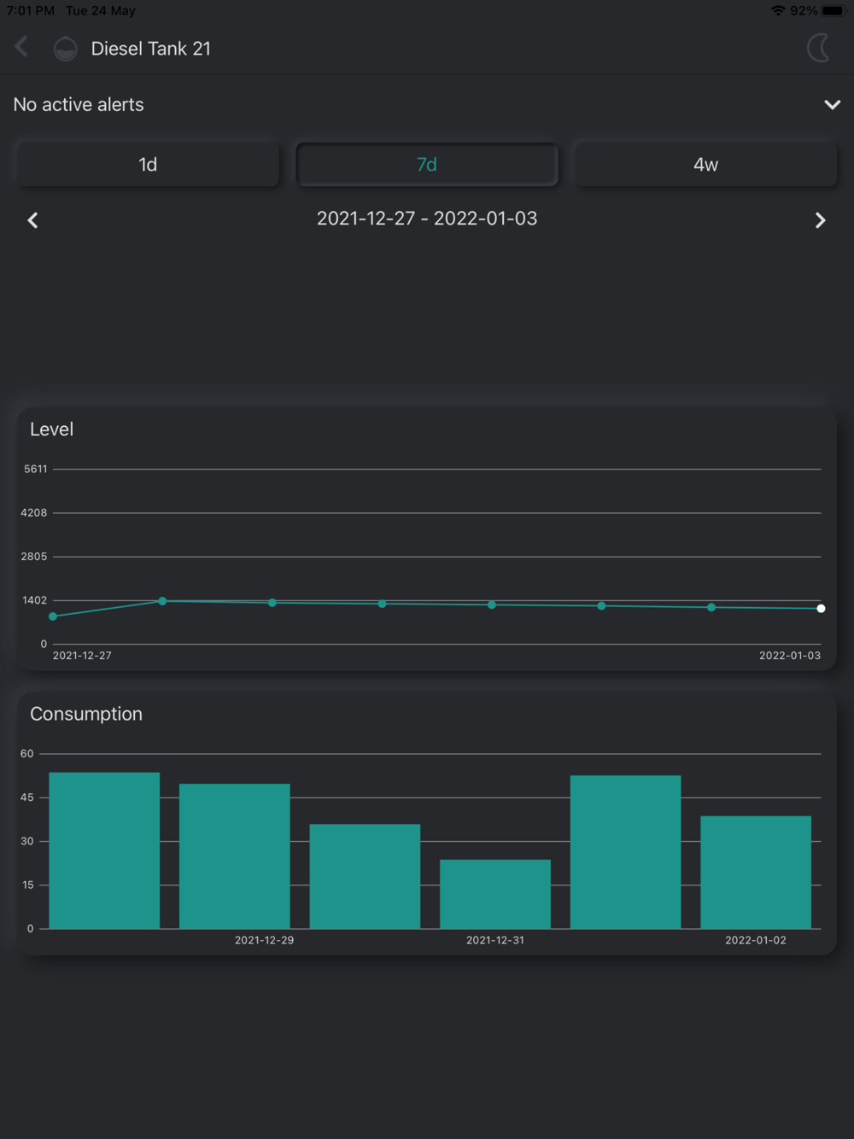The image size is (854, 1139).
Task: Tap the battery status icon
Action: pyautogui.click(x=834, y=10)
